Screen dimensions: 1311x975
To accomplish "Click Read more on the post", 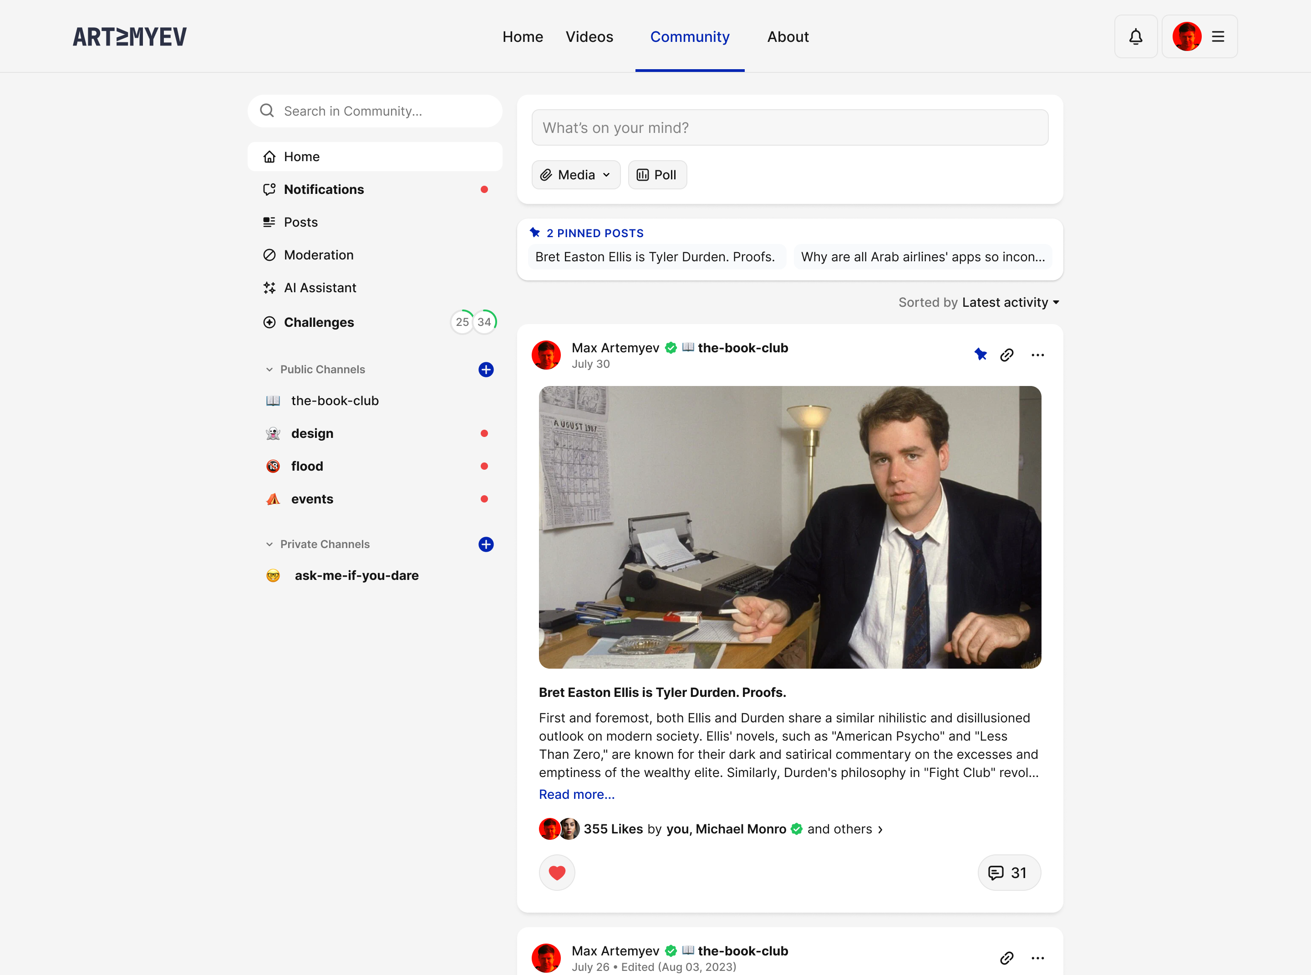I will (x=576, y=794).
